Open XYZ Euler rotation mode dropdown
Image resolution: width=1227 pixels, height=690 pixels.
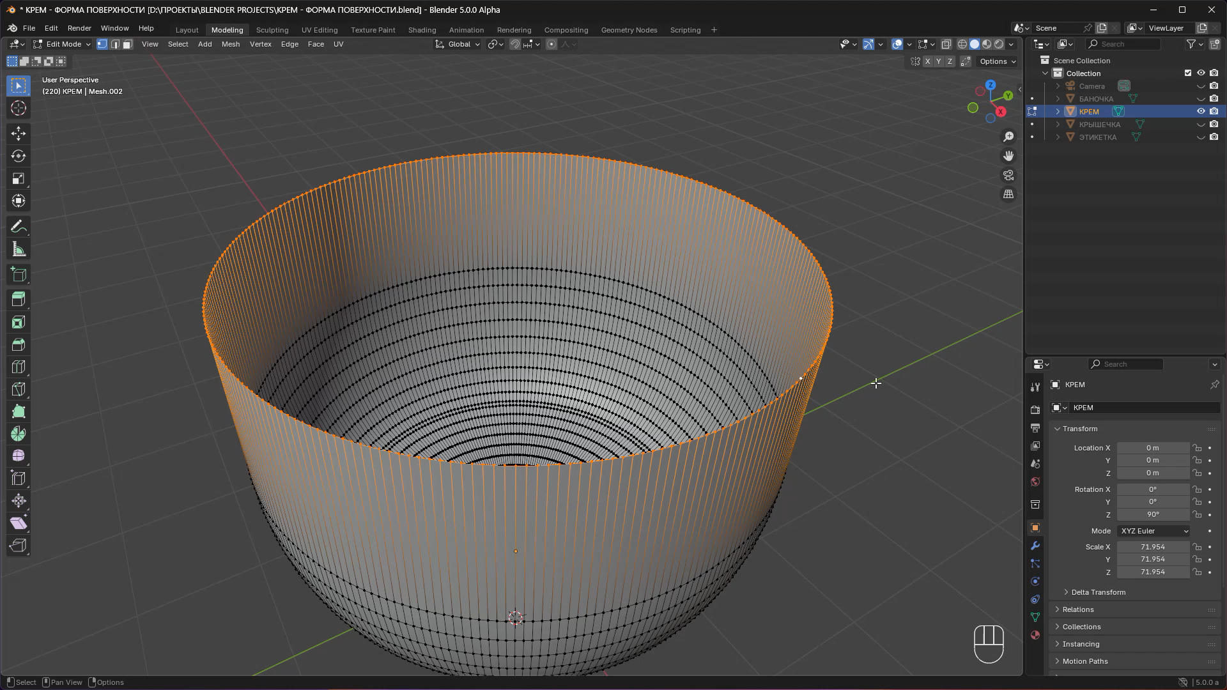(x=1154, y=531)
